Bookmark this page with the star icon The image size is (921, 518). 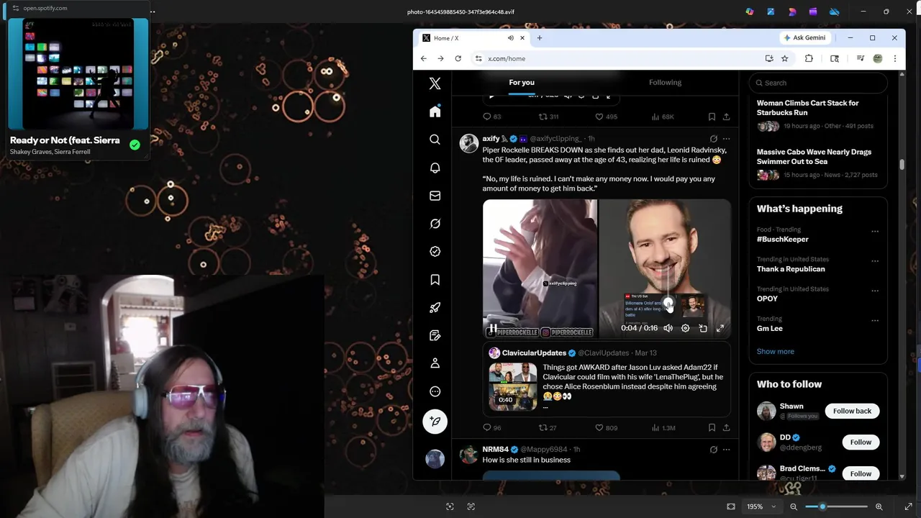point(784,58)
